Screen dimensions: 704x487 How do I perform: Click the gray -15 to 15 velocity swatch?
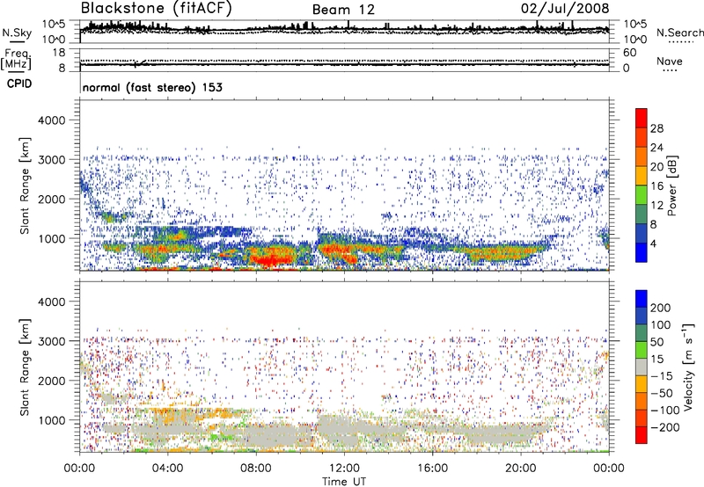click(642, 367)
